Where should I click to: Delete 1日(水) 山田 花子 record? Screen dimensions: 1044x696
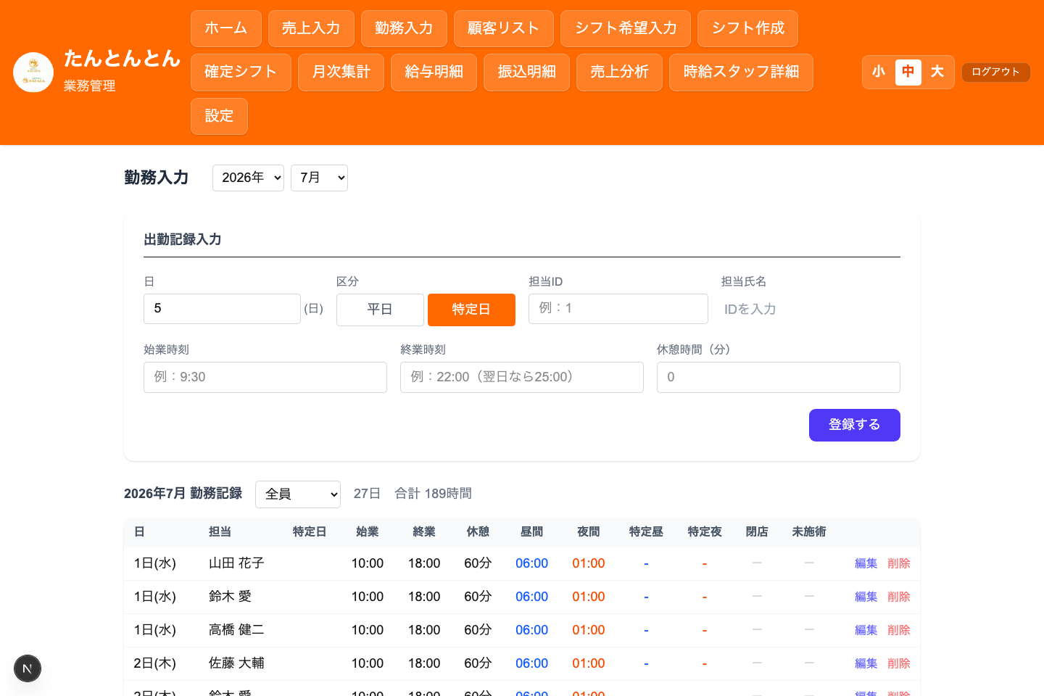click(899, 563)
